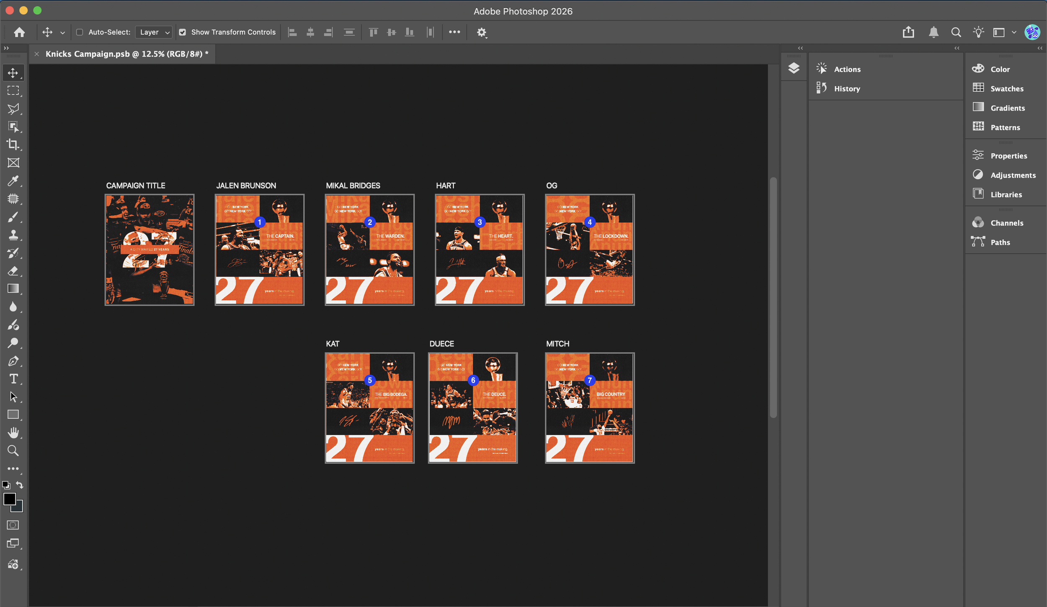Close the Knicks Campaign.psb document tab
The image size is (1047, 607).
(x=37, y=54)
